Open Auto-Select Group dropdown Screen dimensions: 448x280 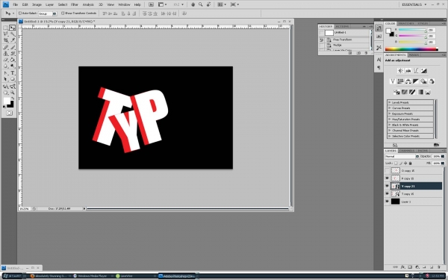(x=48, y=13)
